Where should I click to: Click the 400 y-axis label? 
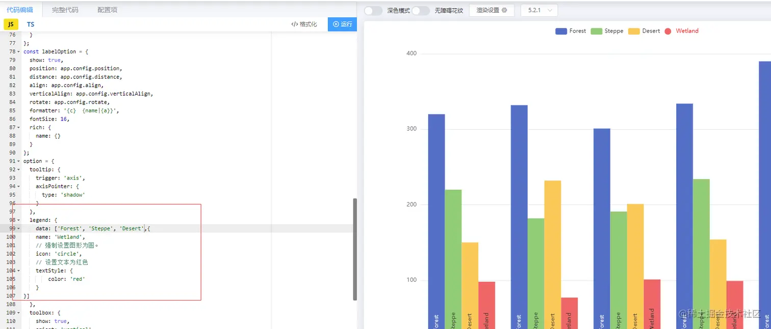pyautogui.click(x=412, y=53)
